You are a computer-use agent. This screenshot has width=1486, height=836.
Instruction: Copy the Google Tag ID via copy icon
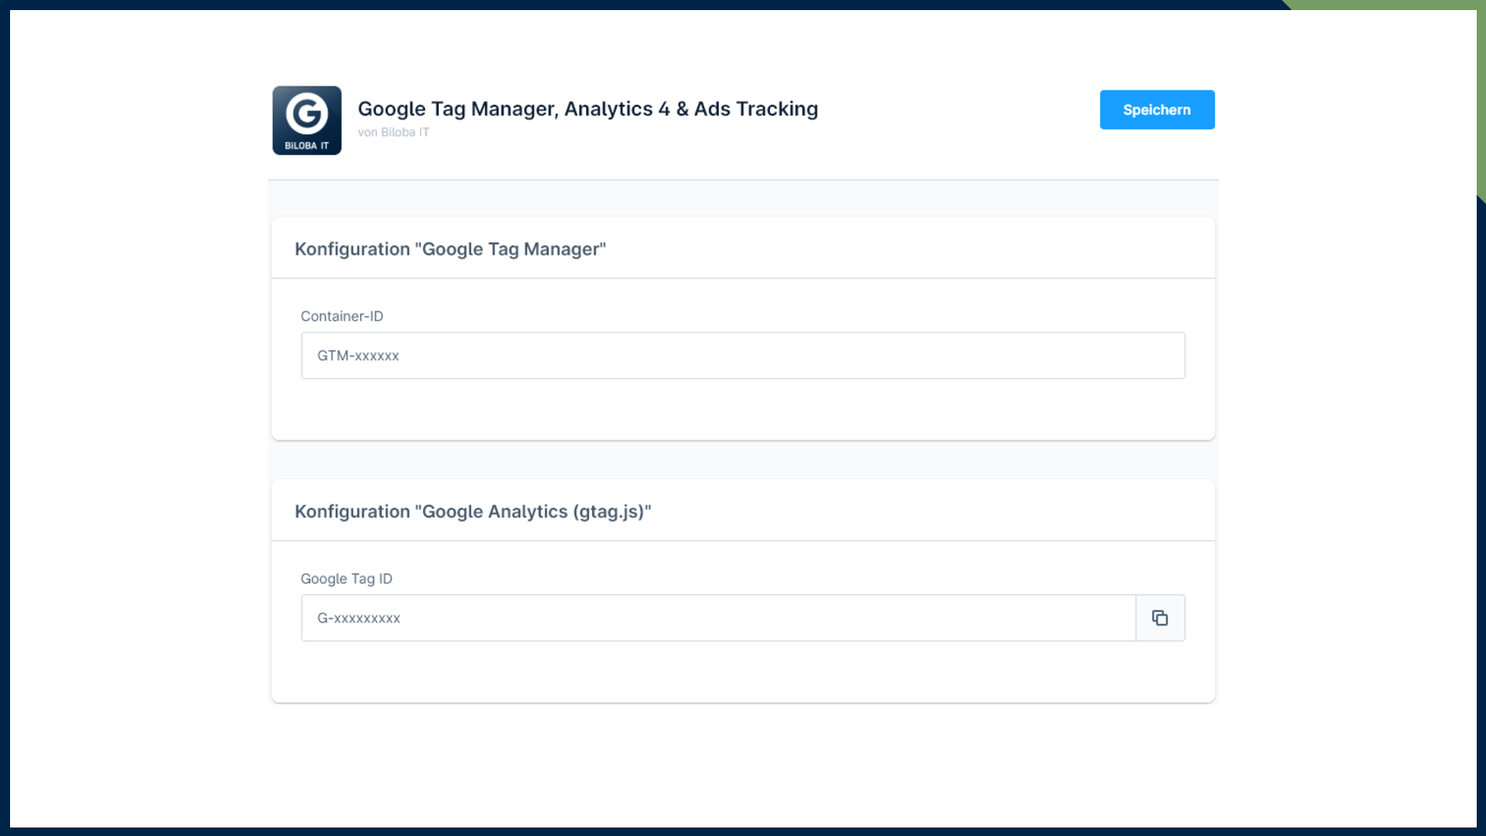click(1160, 618)
